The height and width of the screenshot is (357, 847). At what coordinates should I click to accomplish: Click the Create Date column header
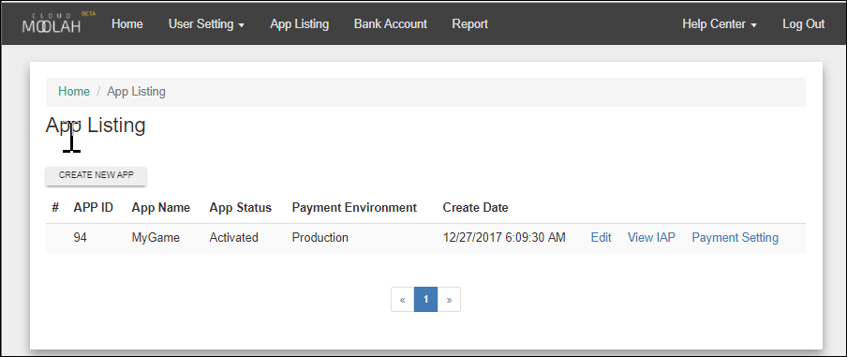(475, 207)
